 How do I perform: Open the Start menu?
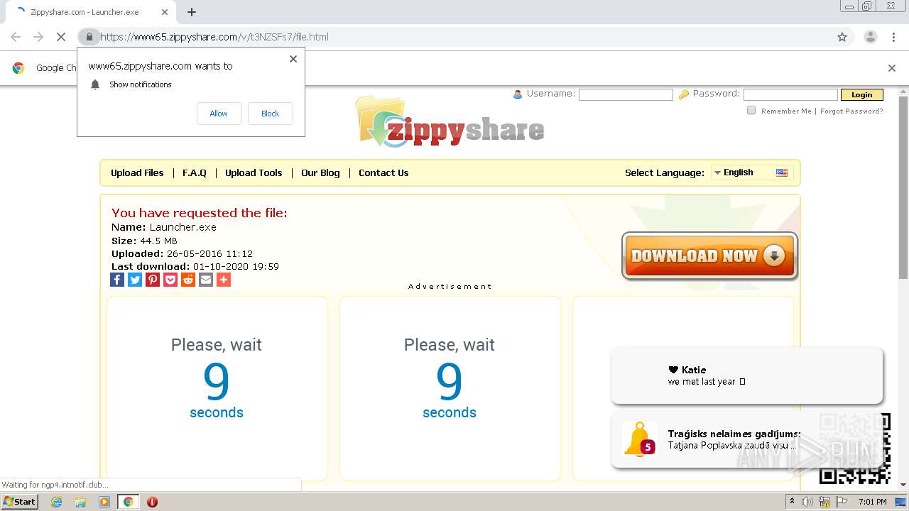click(x=19, y=502)
